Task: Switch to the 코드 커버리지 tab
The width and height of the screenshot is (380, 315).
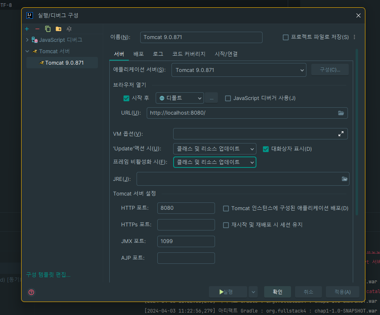Action: (189, 54)
